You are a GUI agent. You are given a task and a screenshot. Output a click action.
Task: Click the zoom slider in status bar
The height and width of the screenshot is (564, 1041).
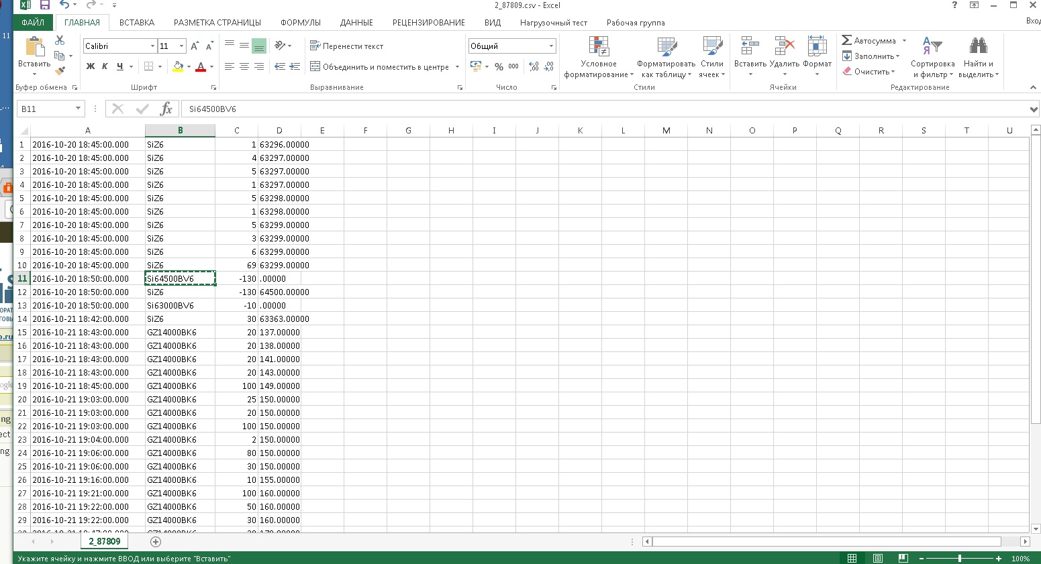pos(960,559)
